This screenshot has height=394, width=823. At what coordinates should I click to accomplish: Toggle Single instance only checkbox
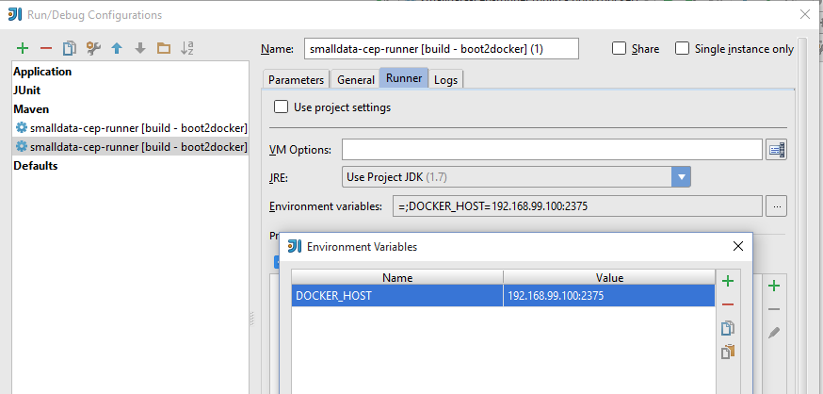[683, 49]
